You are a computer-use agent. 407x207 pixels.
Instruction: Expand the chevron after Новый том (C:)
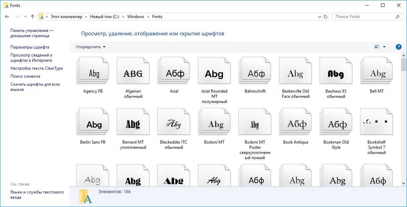point(123,17)
